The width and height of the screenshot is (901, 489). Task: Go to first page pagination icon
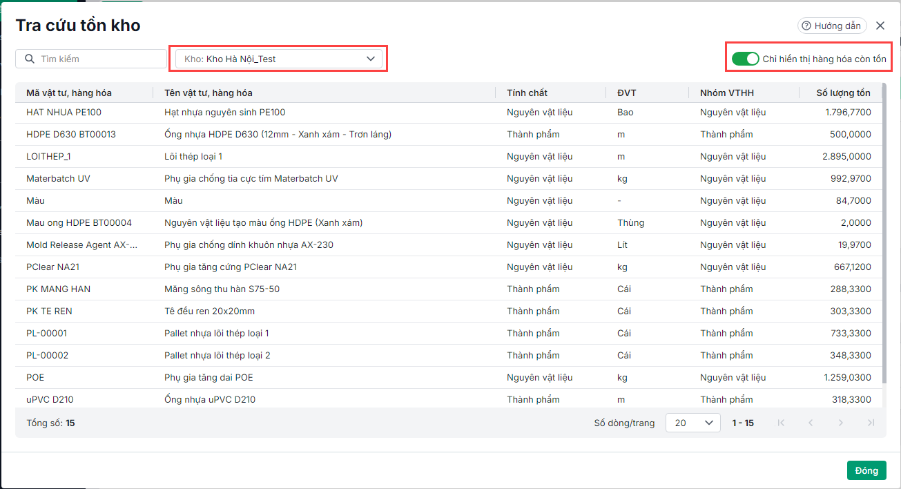[x=781, y=423]
